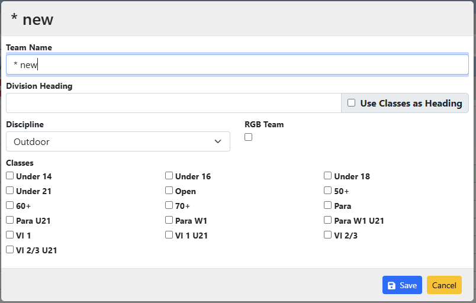Select the Under 18 class checkbox
Image resolution: width=476 pixels, height=303 pixels.
point(328,176)
